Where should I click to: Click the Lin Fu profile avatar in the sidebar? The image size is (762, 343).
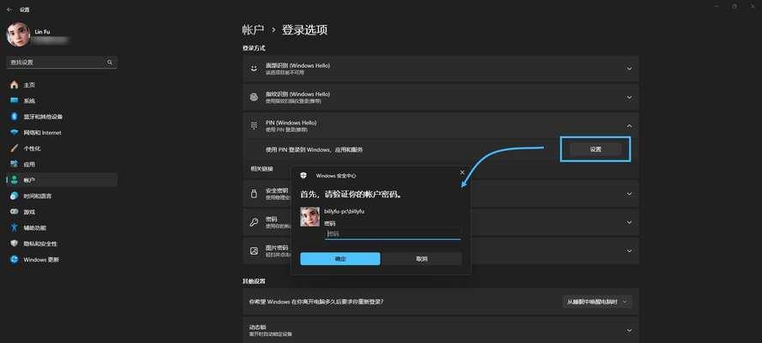(19, 34)
